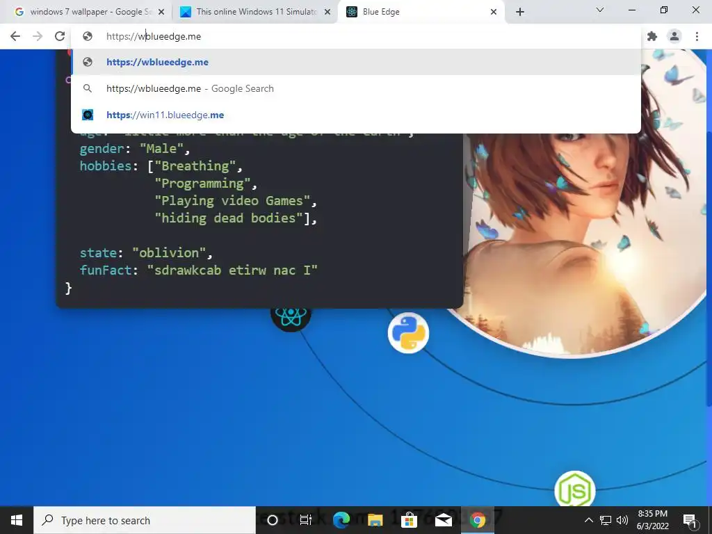Image resolution: width=712 pixels, height=534 pixels.
Task: Open the network status tray icon
Action: 606,520
